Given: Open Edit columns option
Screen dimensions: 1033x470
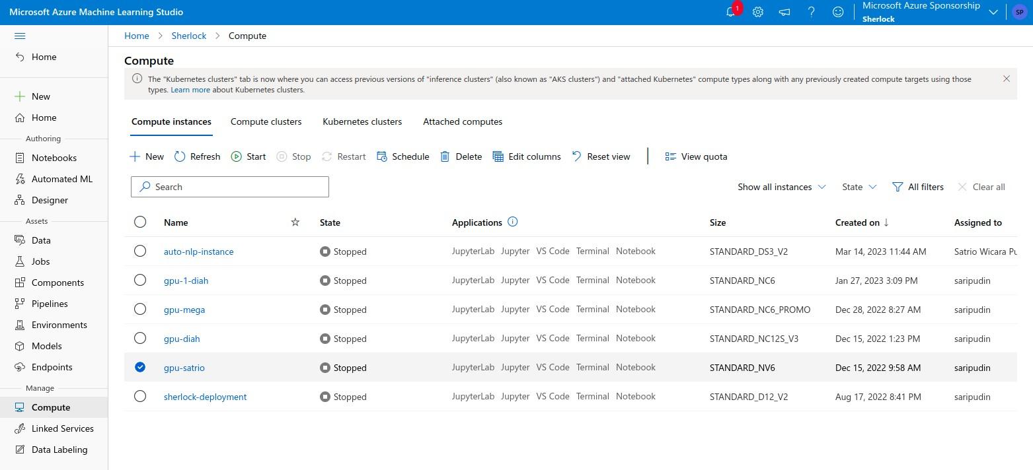Looking at the screenshot, I should click(527, 156).
